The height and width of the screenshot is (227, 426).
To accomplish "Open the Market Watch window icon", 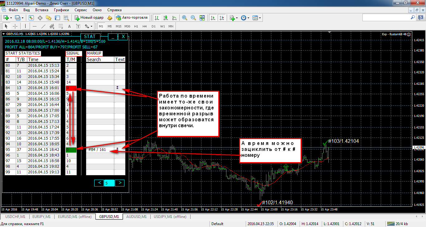I will (x=31, y=17).
